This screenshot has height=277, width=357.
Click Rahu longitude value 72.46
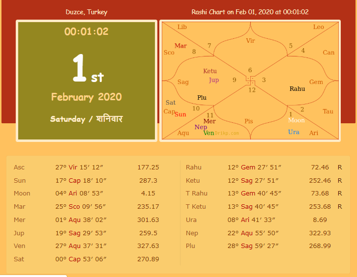320,167
